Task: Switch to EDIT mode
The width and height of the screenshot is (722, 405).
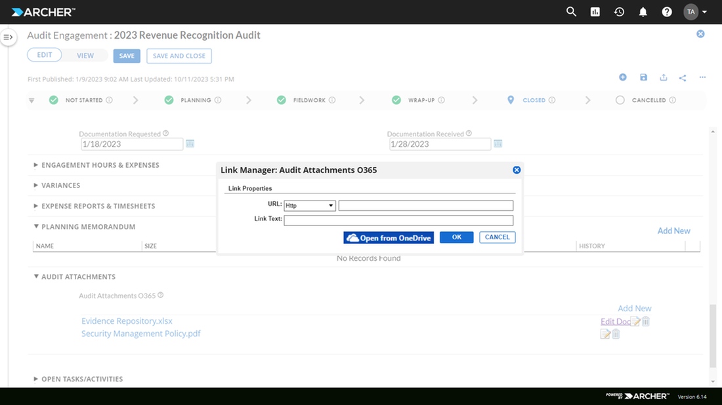Action: (x=44, y=54)
